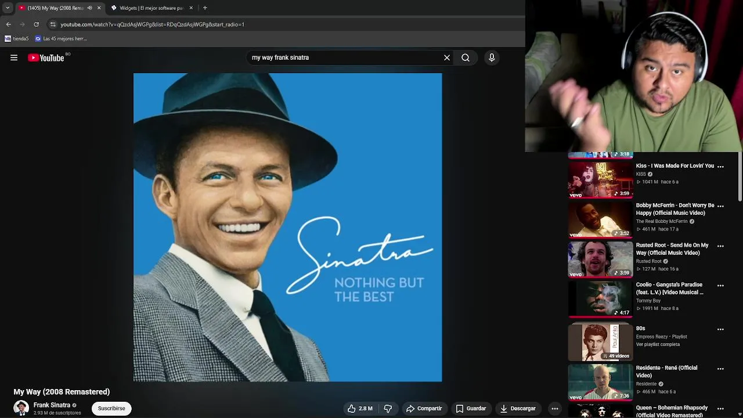Open options menu for the Rusted Root video

720,246
